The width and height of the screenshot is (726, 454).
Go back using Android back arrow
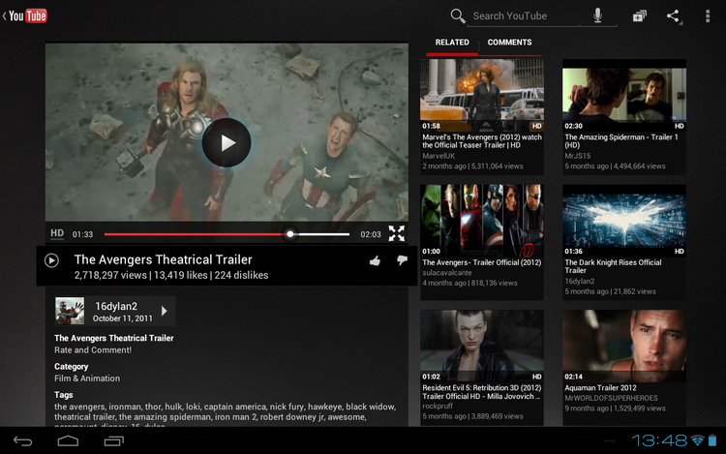[x=22, y=440]
